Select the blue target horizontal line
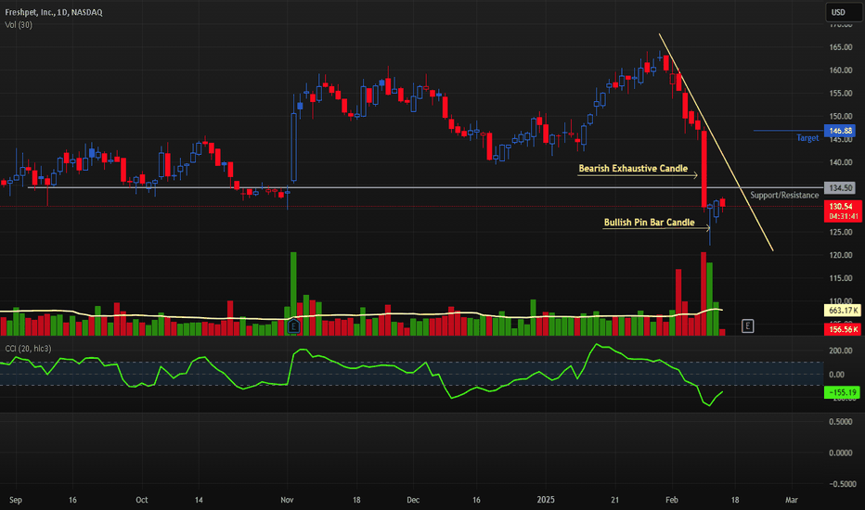The image size is (865, 510). (x=788, y=131)
